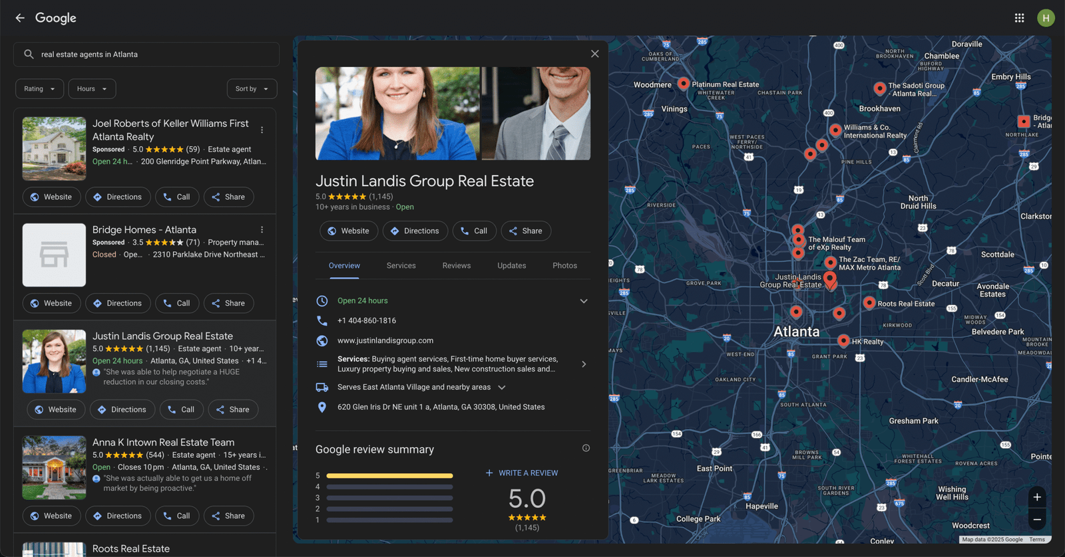Click Share in the Justin Landis detail panel

(526, 231)
